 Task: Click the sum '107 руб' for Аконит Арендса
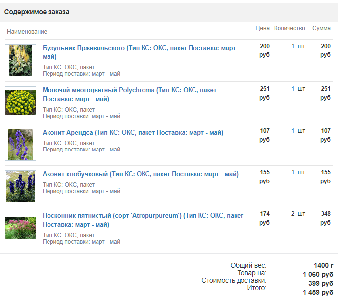pyautogui.click(x=325, y=135)
